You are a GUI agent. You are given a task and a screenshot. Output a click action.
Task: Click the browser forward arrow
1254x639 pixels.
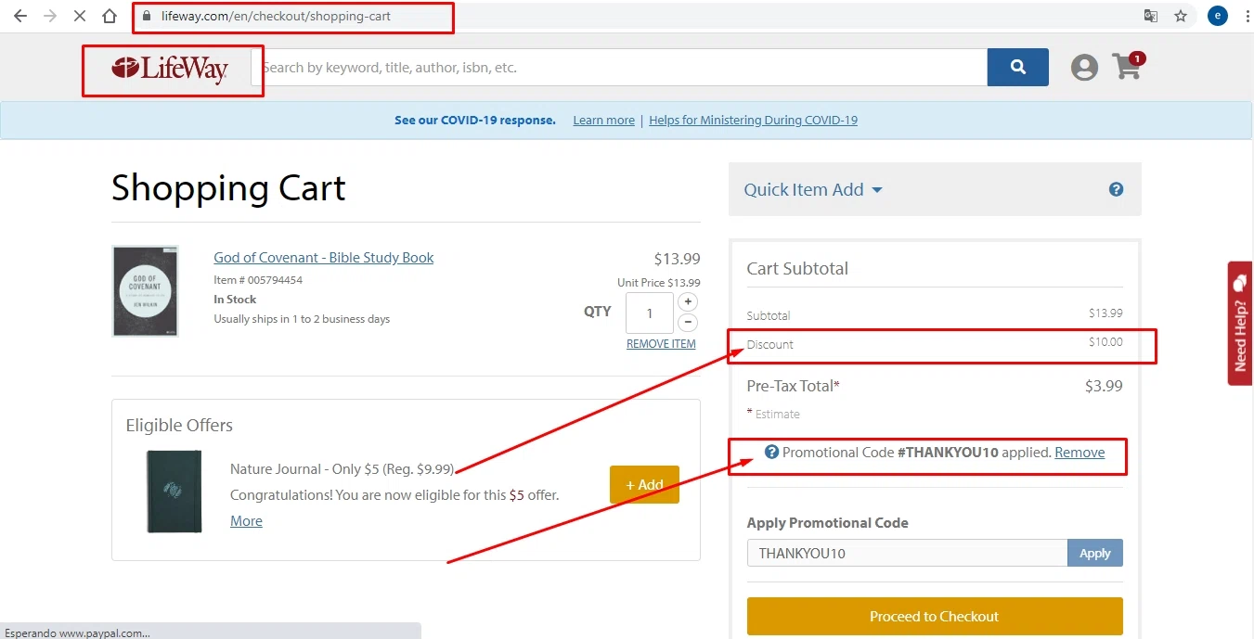coord(49,16)
